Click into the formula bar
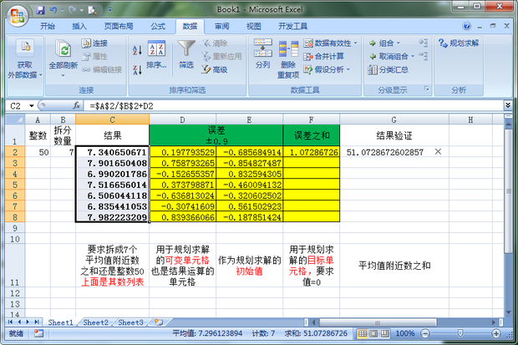Image resolution: width=518 pixels, height=345 pixels. (294, 106)
